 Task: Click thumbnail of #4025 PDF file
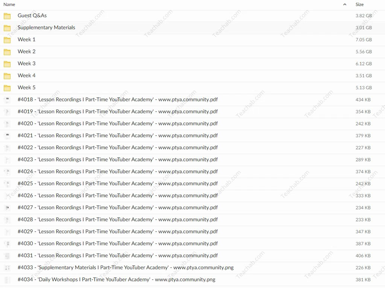[x=8, y=184]
